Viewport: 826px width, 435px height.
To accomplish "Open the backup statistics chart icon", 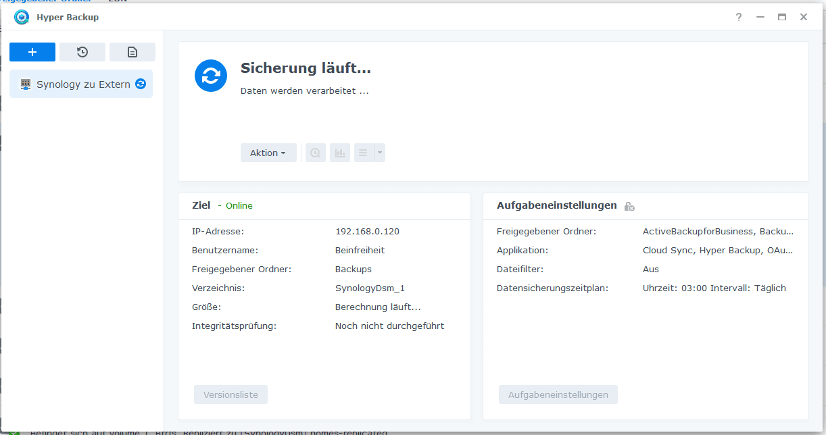I will coord(340,153).
